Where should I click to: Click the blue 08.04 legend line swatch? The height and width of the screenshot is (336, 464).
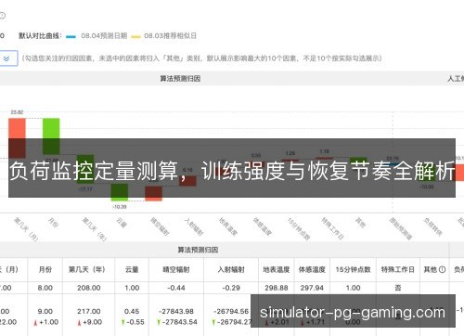click(x=71, y=37)
